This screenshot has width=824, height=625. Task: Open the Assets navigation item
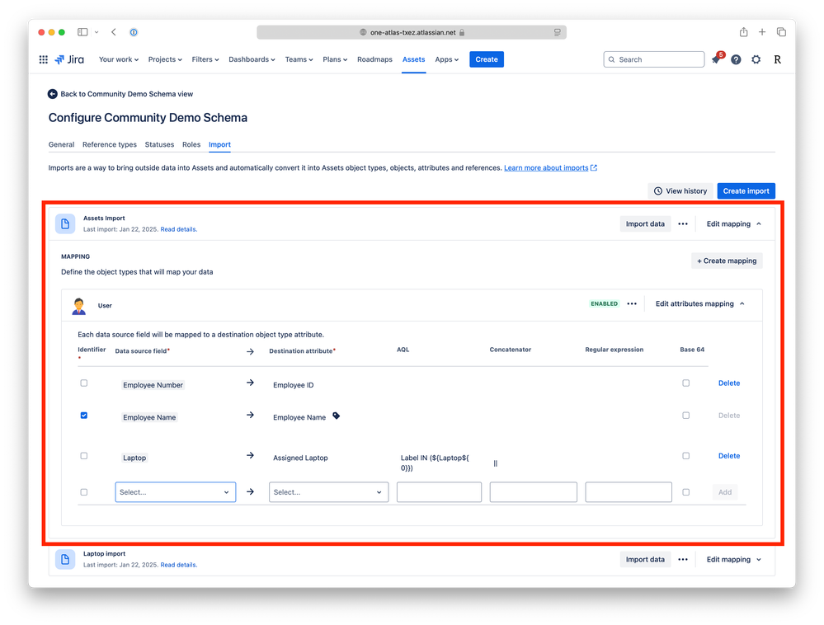413,59
